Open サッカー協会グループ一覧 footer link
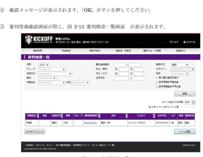 (x=103, y=145)
